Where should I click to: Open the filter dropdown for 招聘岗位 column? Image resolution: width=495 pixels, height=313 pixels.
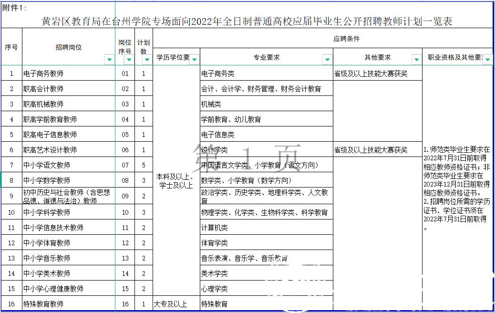(x=110, y=59)
